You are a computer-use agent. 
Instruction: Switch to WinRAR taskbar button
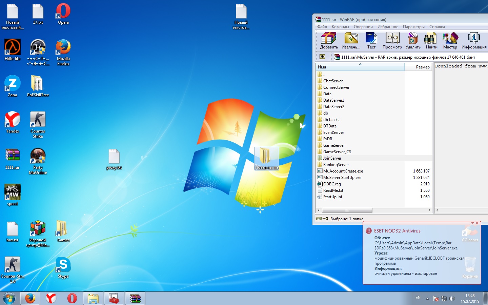point(135,298)
